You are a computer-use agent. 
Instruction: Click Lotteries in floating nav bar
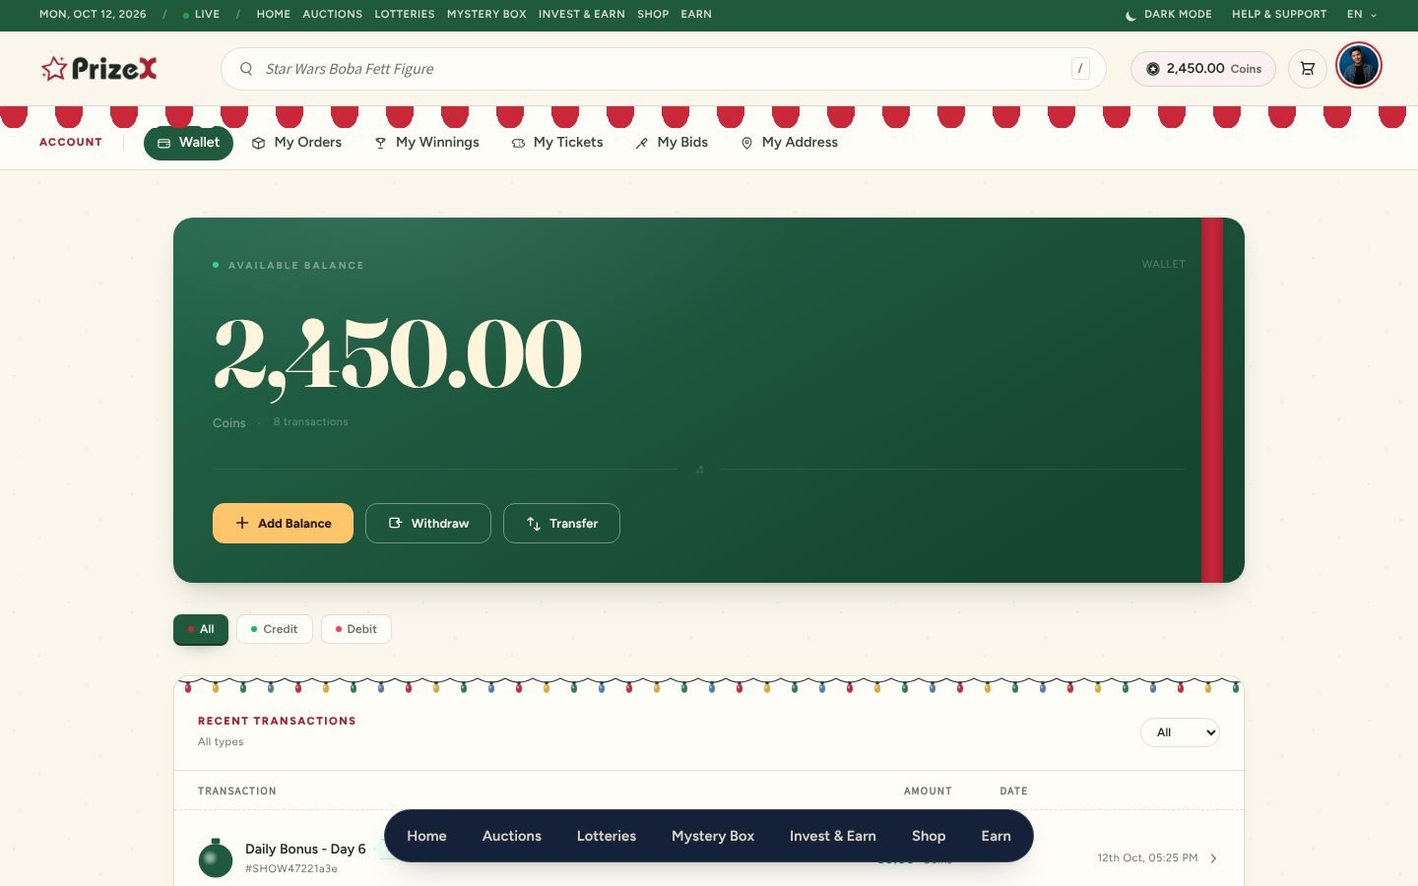[x=607, y=836]
